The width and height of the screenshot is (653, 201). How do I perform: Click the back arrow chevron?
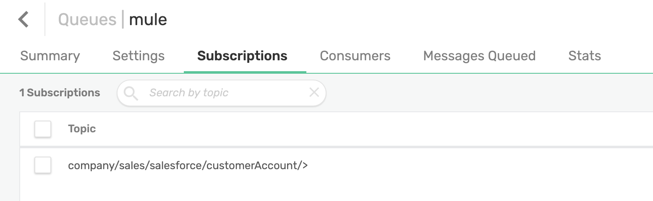coord(24,19)
